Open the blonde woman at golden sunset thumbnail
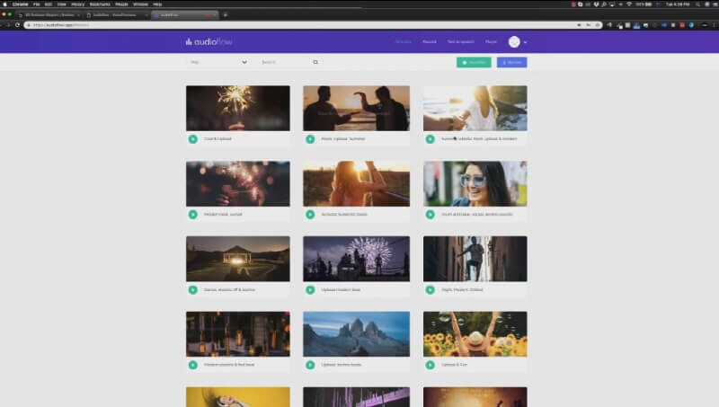Screen dimensions: 719x407 pos(356,183)
